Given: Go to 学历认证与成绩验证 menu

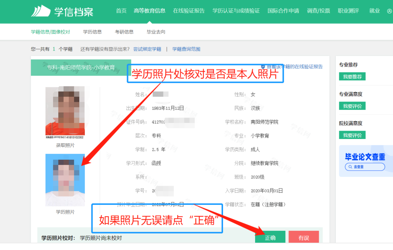Looking at the screenshot, I should tap(236, 11).
